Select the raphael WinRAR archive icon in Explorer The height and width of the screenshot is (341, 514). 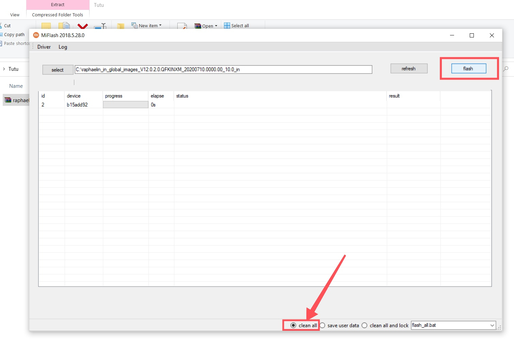click(x=8, y=100)
